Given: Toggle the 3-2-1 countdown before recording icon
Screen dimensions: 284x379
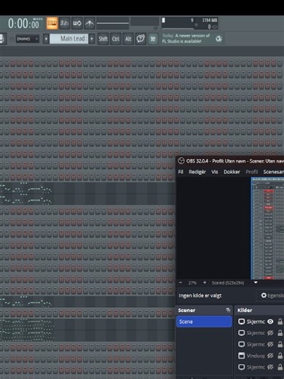Looking at the screenshot, I should [x=64, y=23].
